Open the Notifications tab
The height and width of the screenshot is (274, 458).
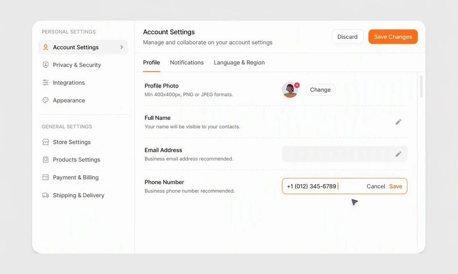coord(187,63)
